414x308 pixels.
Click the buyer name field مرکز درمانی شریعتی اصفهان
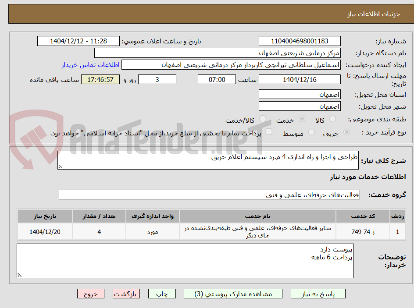217,53
